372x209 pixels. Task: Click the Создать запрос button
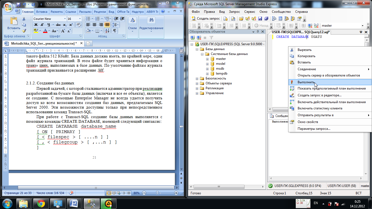coord(206,19)
